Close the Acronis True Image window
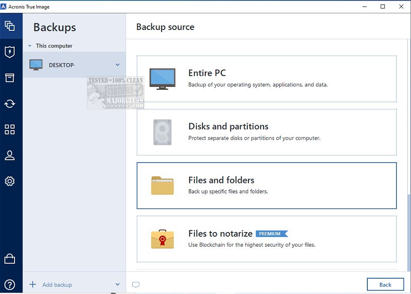Viewport: 411px width, 294px height. [401, 7]
